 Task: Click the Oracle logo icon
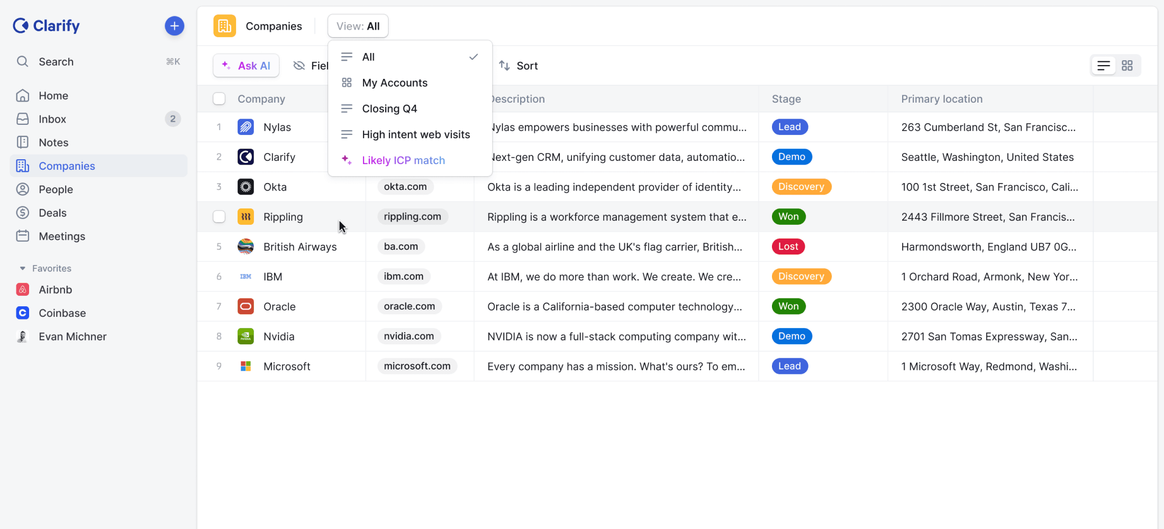click(x=245, y=306)
